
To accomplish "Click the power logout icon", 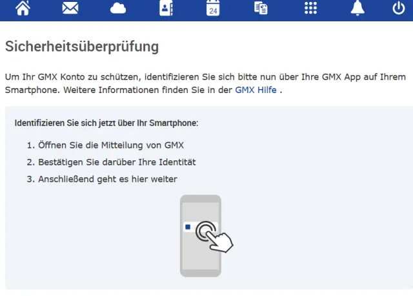I will (399, 8).
